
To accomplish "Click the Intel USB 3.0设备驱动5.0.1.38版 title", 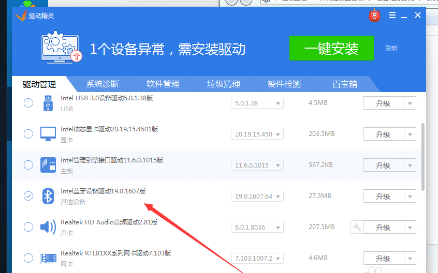I will click(x=107, y=98).
